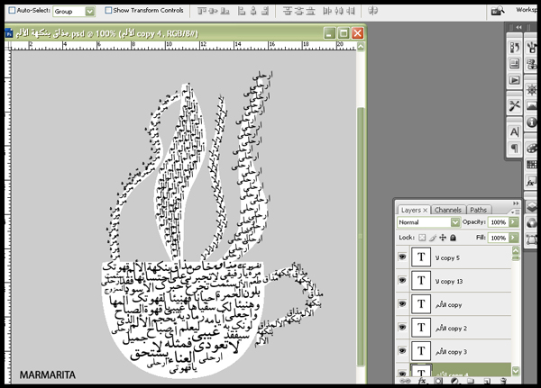The image size is (541, 388).
Task: Enable the Auto-Select checkbox
Action: pyautogui.click(x=10, y=12)
